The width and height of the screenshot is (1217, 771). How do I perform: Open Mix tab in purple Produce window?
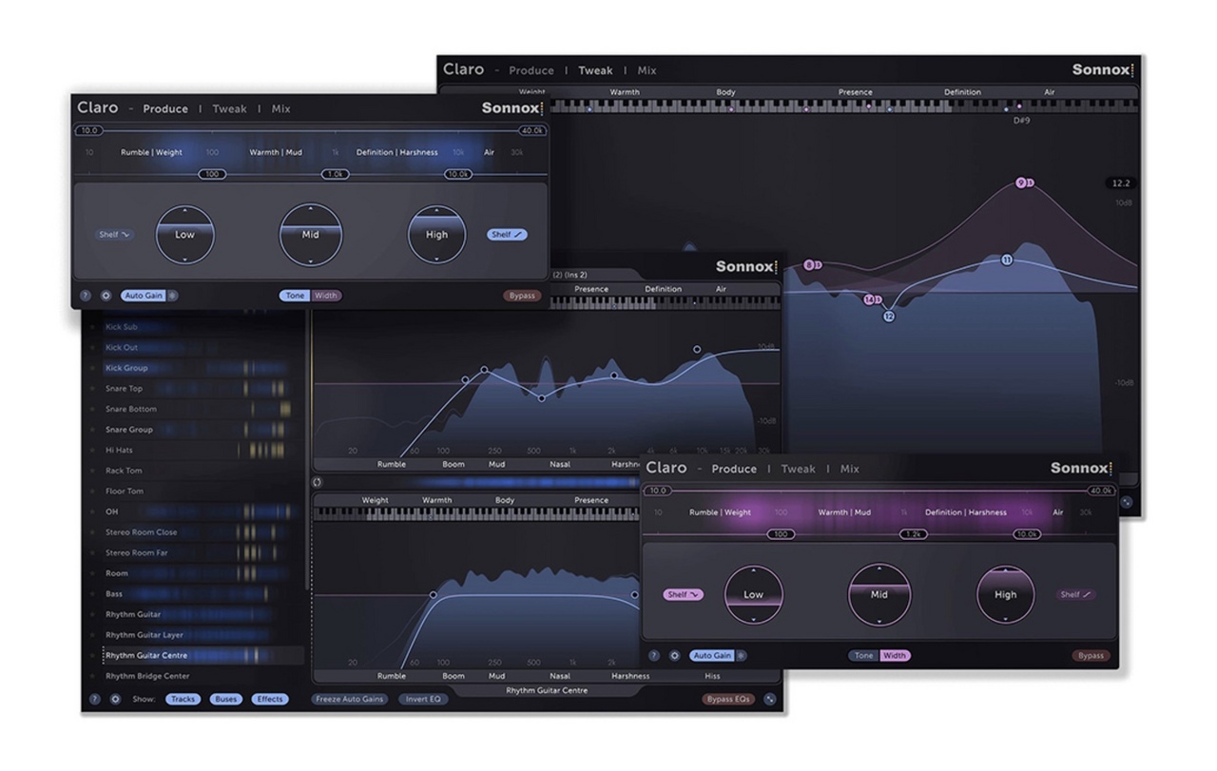[849, 469]
